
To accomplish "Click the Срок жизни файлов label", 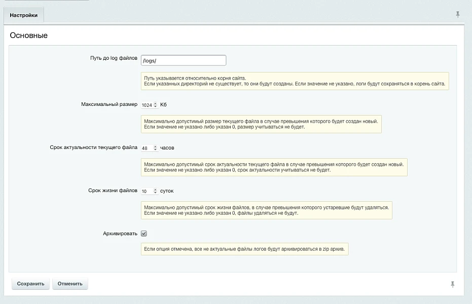I will point(113,191).
